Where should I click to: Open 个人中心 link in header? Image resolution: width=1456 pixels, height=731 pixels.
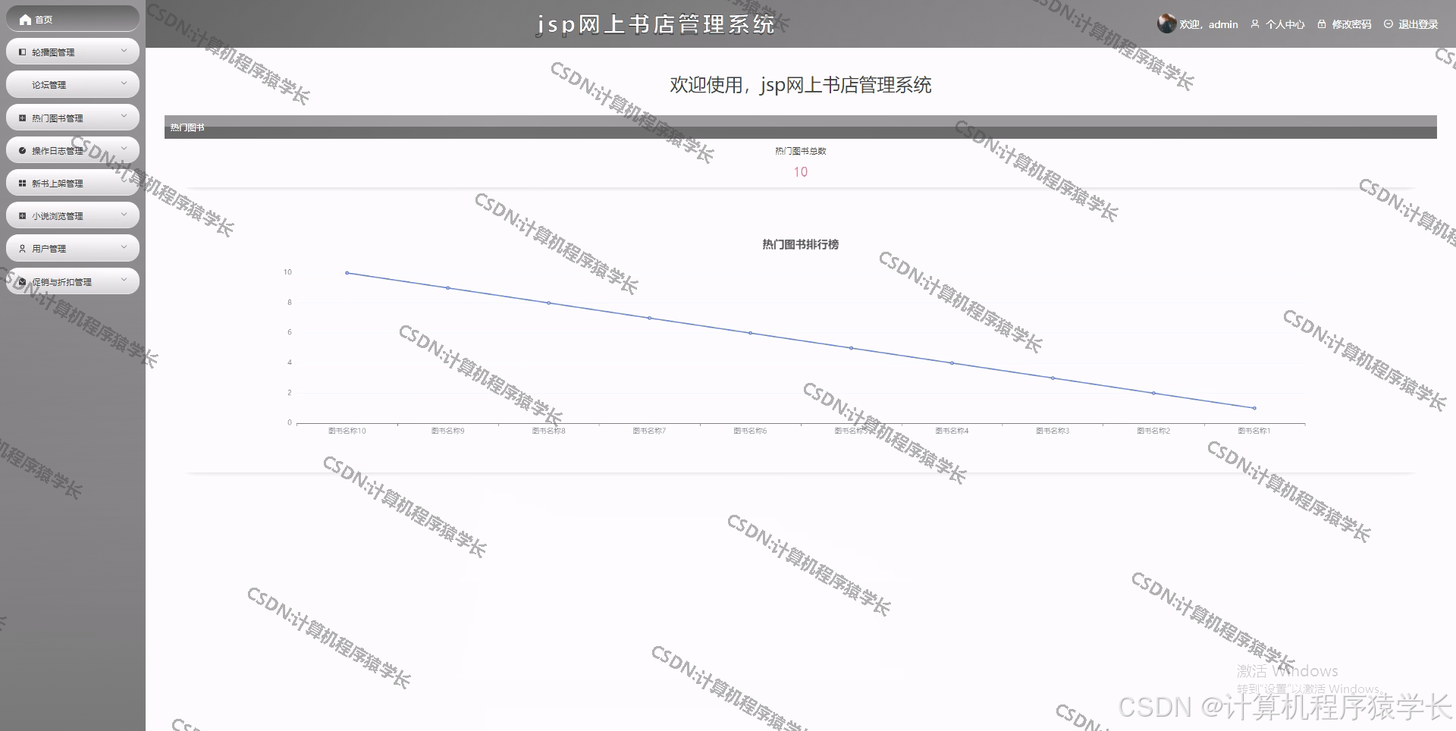[1285, 24]
